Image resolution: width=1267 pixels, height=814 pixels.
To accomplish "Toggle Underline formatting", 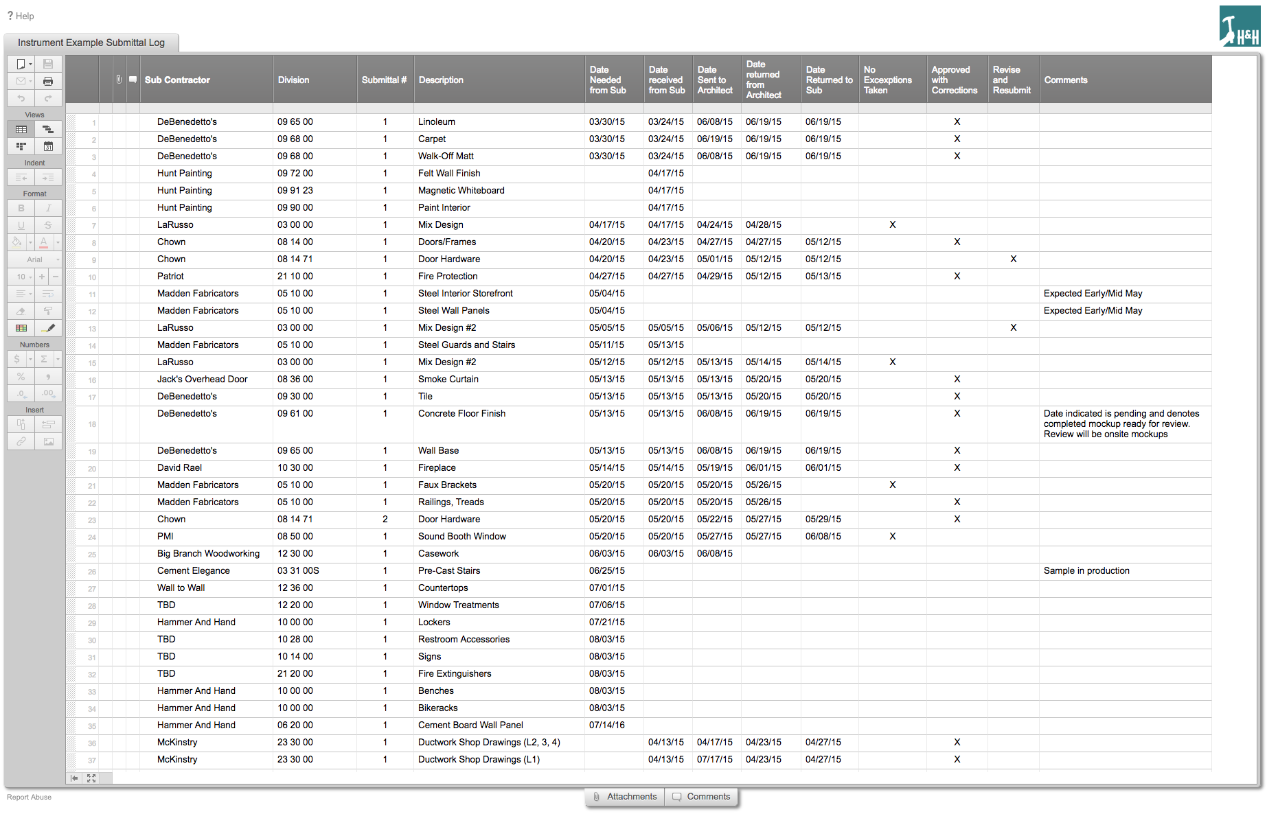I will coord(21,225).
